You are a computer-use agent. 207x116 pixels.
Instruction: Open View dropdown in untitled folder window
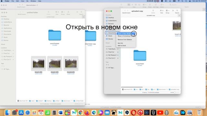57,12
